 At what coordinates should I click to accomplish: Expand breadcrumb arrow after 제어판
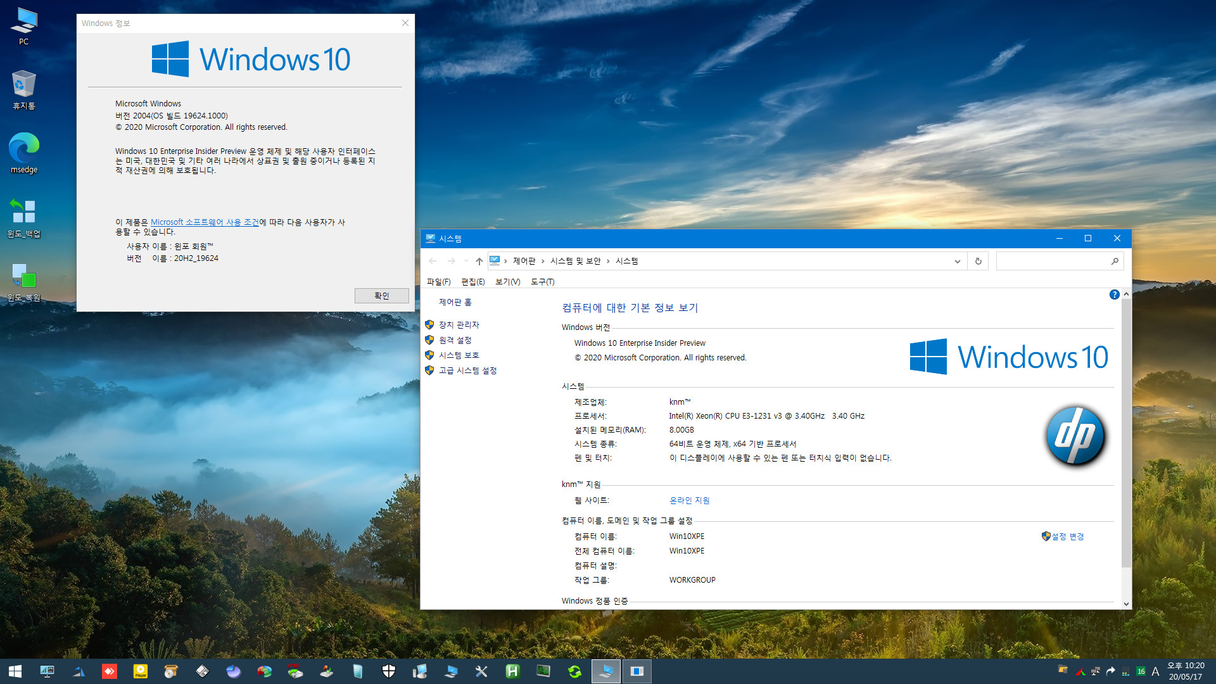(543, 261)
